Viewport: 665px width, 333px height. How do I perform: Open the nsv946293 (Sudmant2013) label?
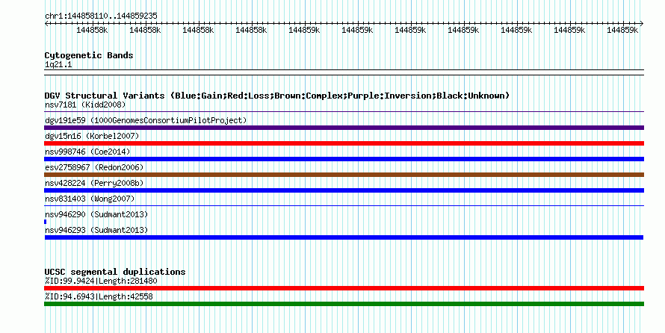(x=96, y=230)
